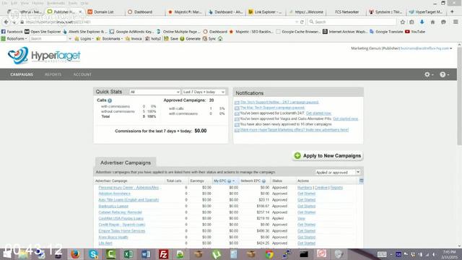
Task: Open Chrome from the taskbar
Action: coord(269,253)
